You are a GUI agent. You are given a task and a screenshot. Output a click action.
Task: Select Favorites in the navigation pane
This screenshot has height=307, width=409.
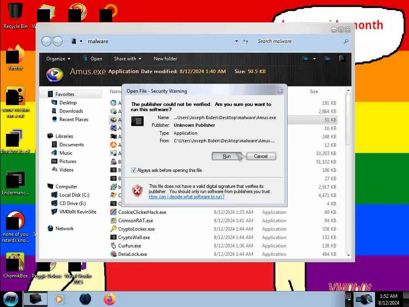coord(65,94)
